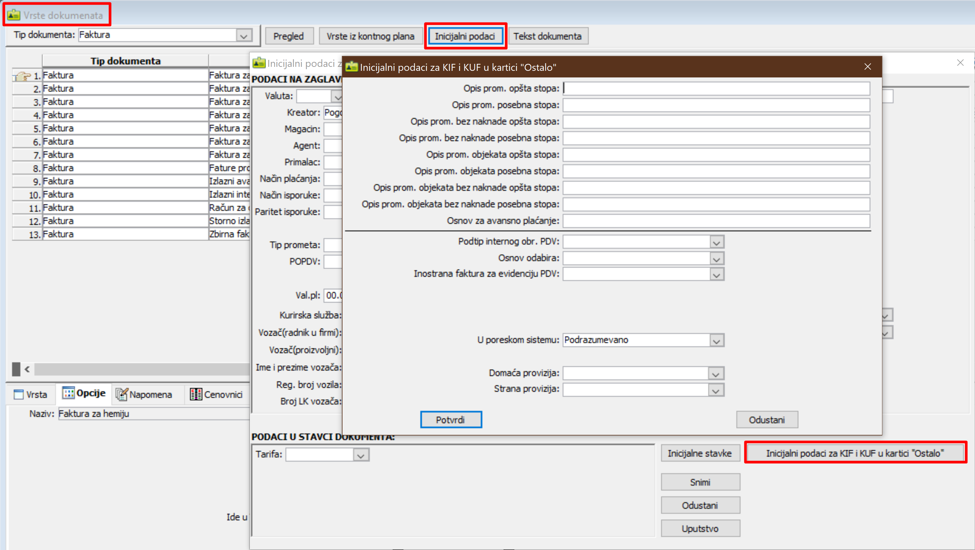Expand the Tarifa dropdown

361,455
